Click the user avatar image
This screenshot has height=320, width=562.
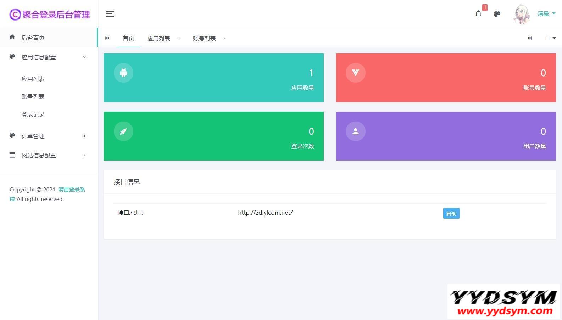[x=522, y=14]
